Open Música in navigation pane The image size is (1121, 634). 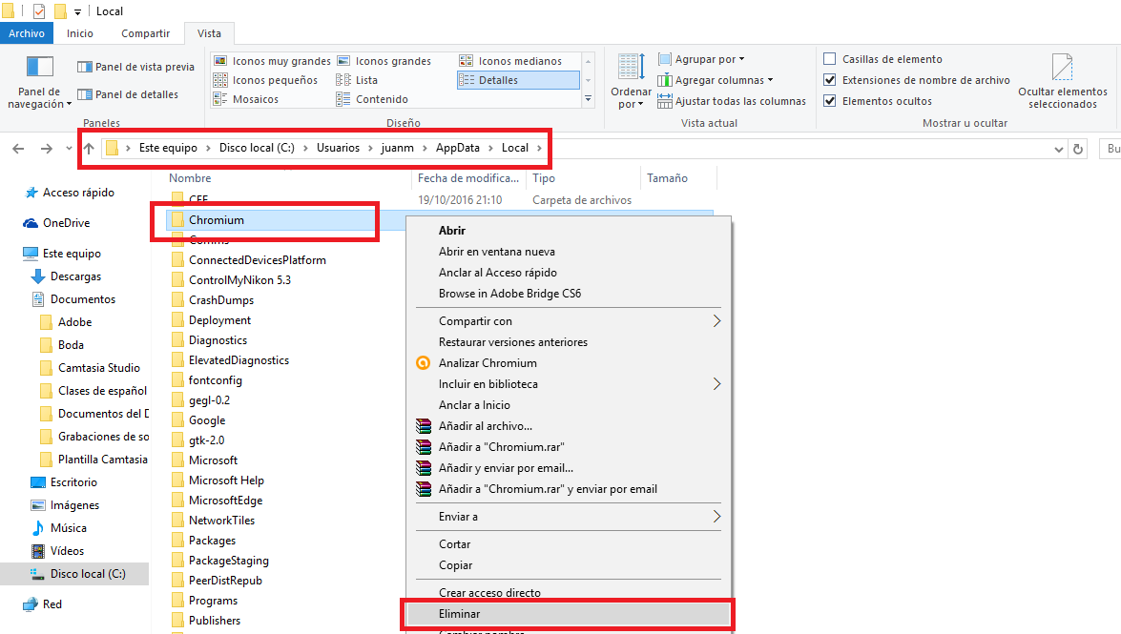[59, 528]
